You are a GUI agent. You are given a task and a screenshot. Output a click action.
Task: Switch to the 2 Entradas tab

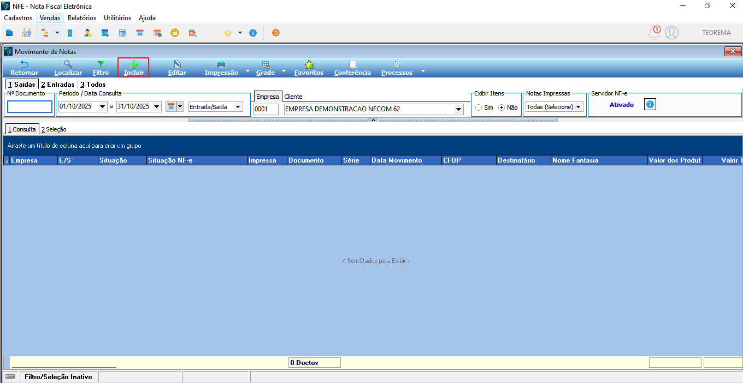point(57,85)
